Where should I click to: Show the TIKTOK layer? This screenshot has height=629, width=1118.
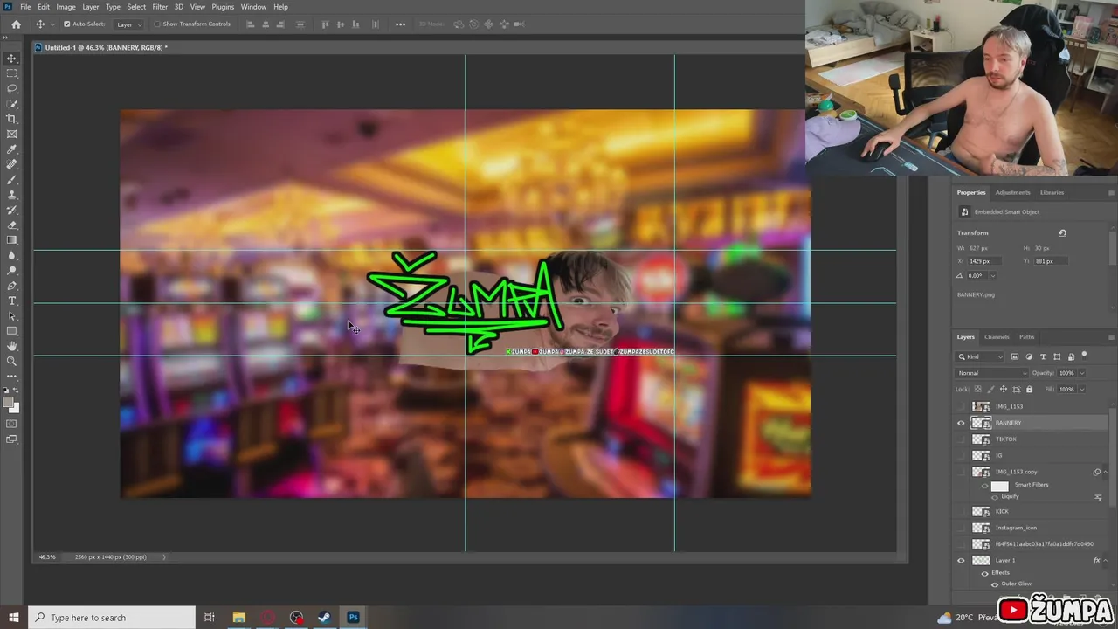pyautogui.click(x=961, y=439)
